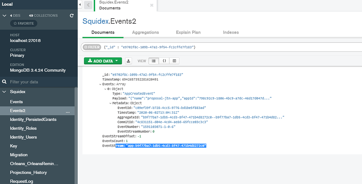The width and height of the screenshot is (362, 184).
Task: Click the Squidex database breadcrumb link
Action: (x=95, y=21)
